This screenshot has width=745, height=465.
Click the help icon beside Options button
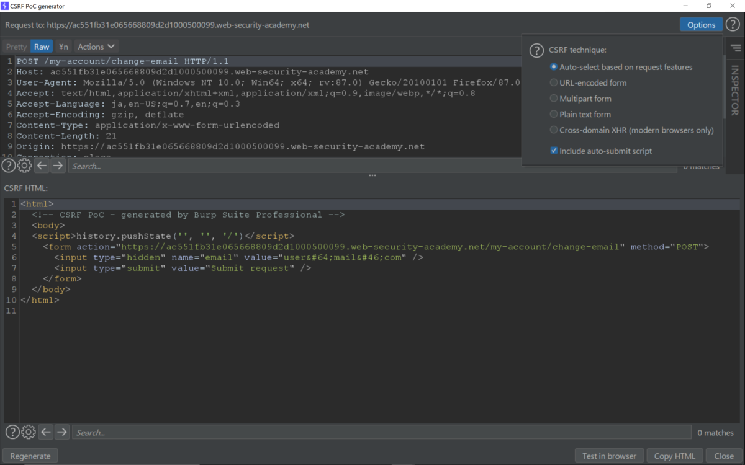click(733, 25)
